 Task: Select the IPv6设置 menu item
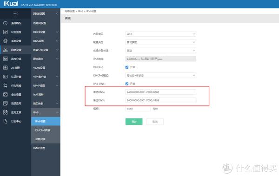coord(46,121)
